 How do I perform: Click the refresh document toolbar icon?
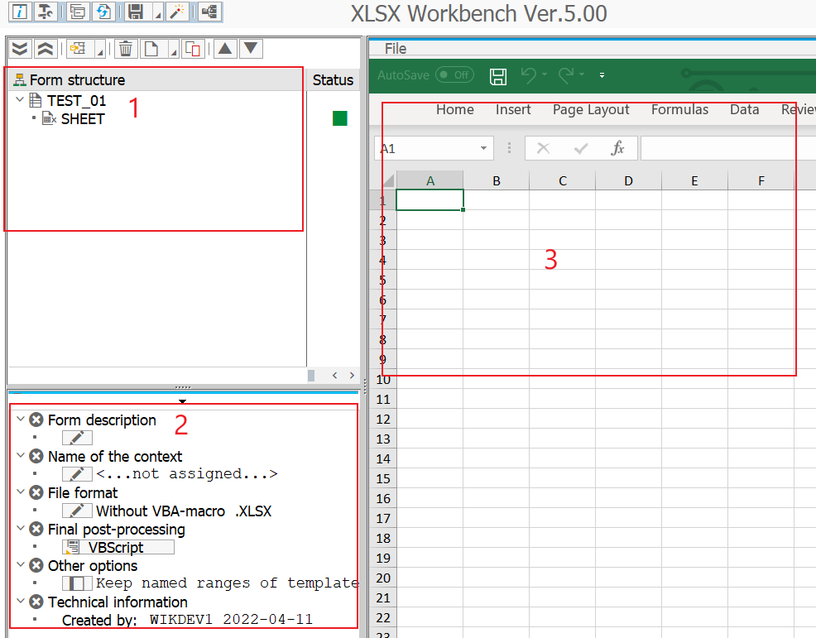103,12
